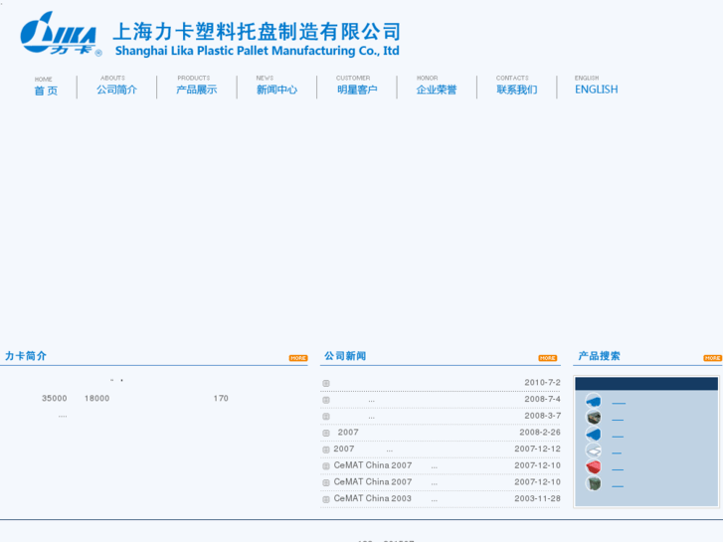723x542 pixels.
Task: Open the red container product icon
Action: [x=594, y=467]
